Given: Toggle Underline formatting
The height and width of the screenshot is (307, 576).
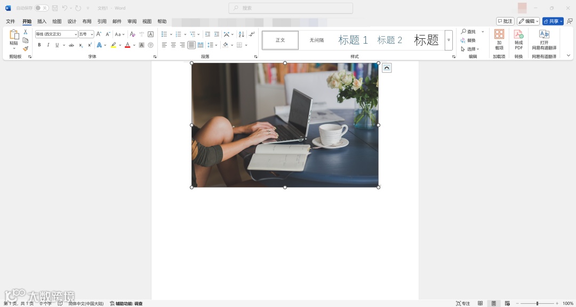Looking at the screenshot, I should 57,45.
